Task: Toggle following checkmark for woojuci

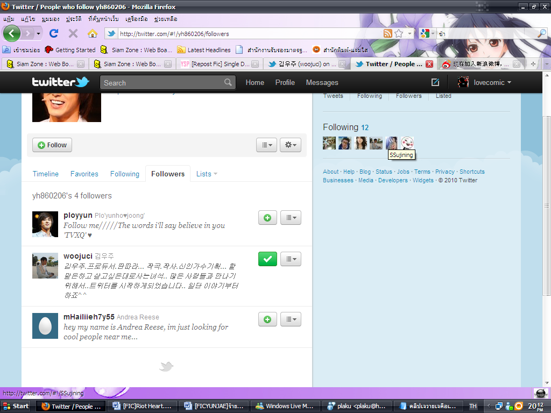Action: [268, 259]
